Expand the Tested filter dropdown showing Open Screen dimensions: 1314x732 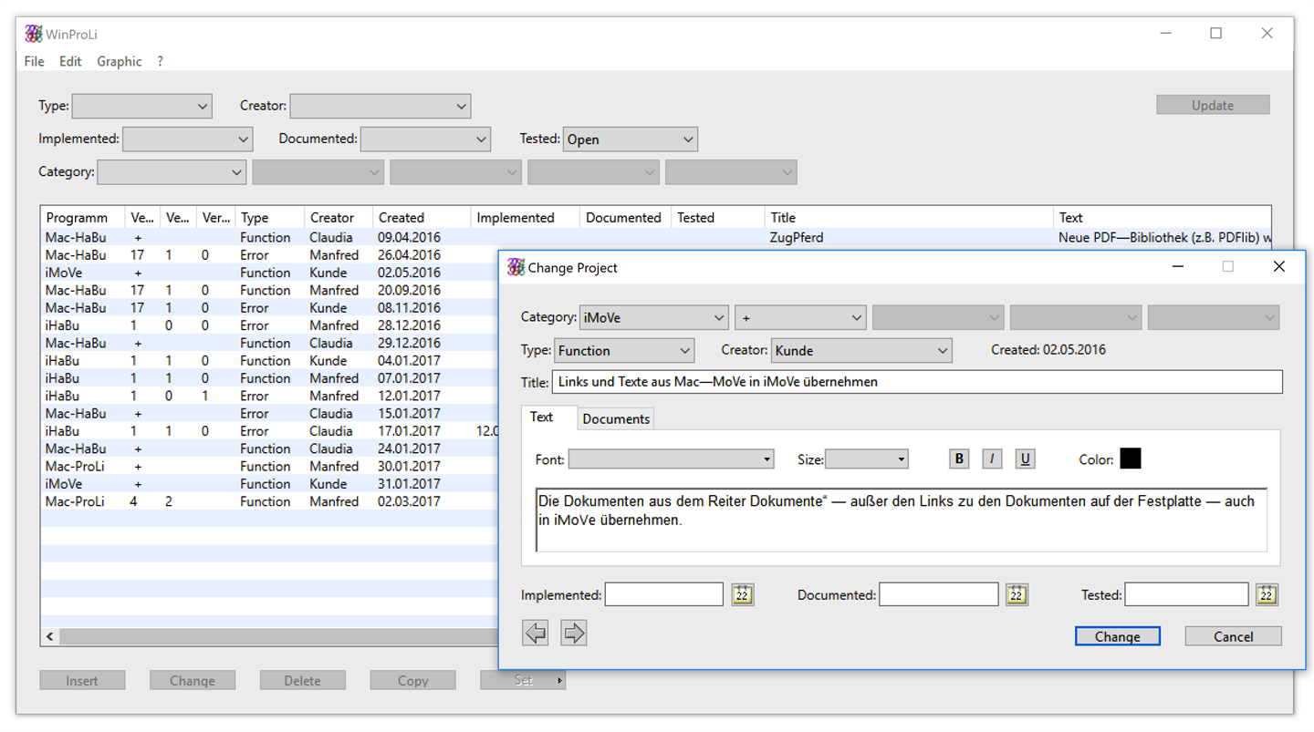pos(631,139)
